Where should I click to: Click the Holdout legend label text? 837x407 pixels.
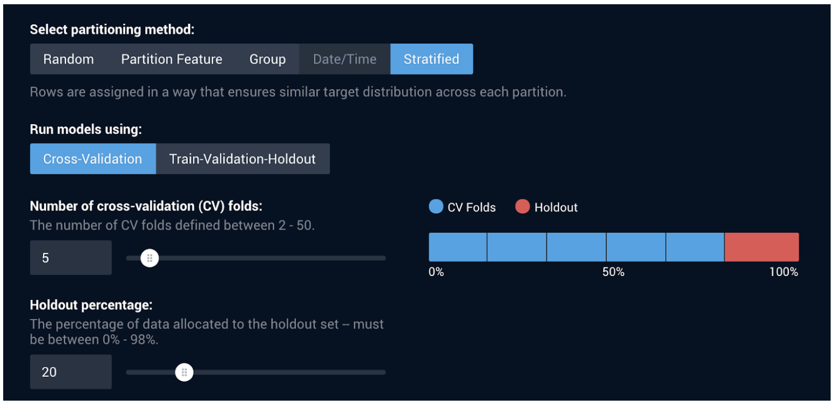(x=557, y=207)
